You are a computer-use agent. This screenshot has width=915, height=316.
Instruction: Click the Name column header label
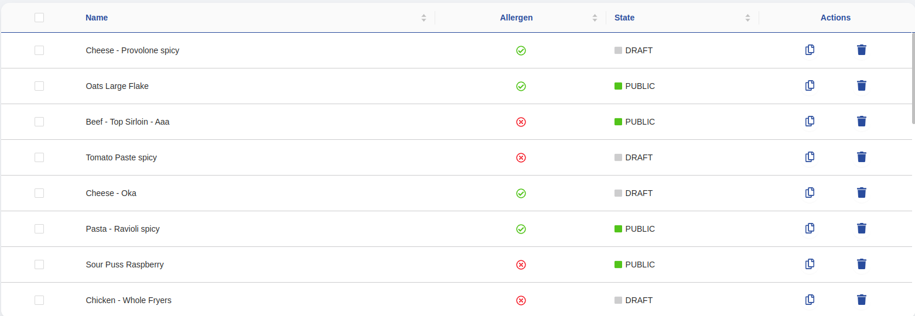point(97,18)
